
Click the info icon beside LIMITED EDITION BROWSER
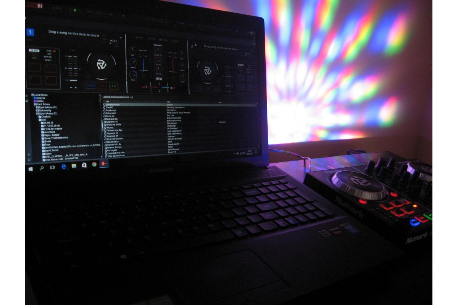[132, 97]
